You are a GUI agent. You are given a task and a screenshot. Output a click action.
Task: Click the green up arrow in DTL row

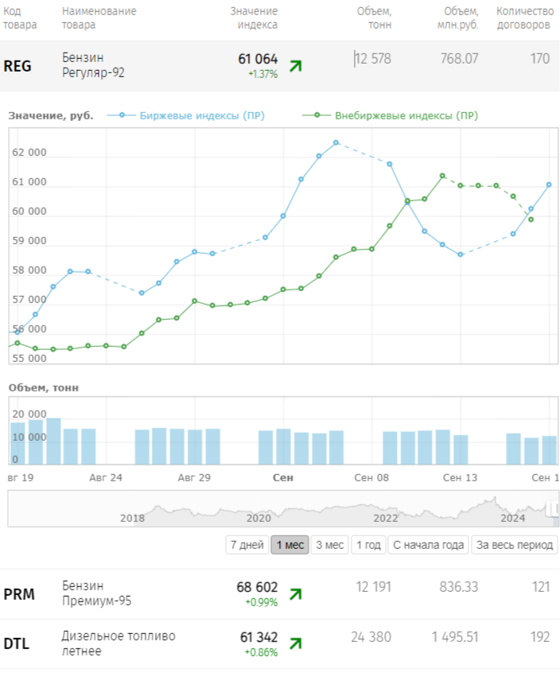(296, 644)
